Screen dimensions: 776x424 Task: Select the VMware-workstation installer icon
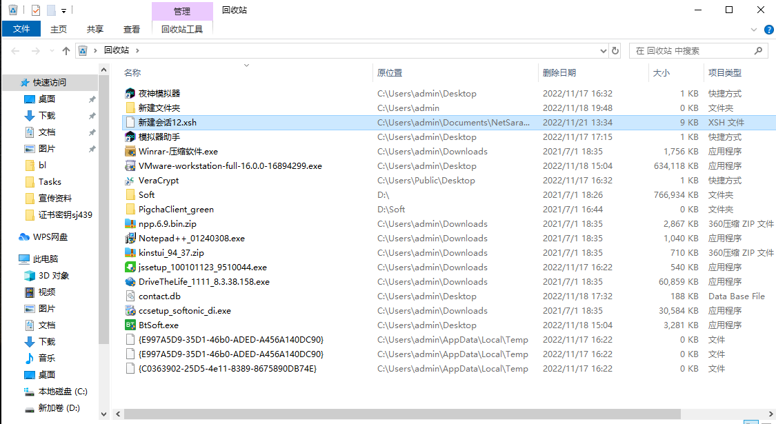coord(130,165)
